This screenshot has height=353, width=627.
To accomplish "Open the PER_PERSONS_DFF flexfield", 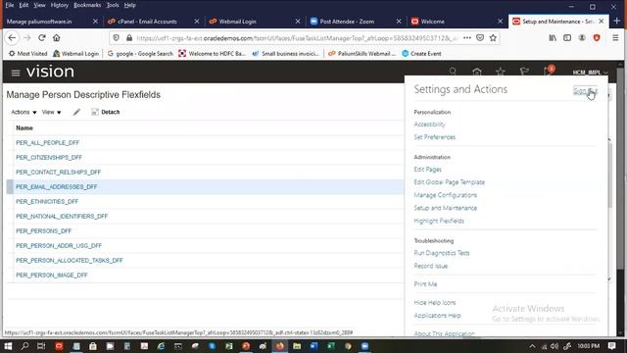I will (43, 231).
